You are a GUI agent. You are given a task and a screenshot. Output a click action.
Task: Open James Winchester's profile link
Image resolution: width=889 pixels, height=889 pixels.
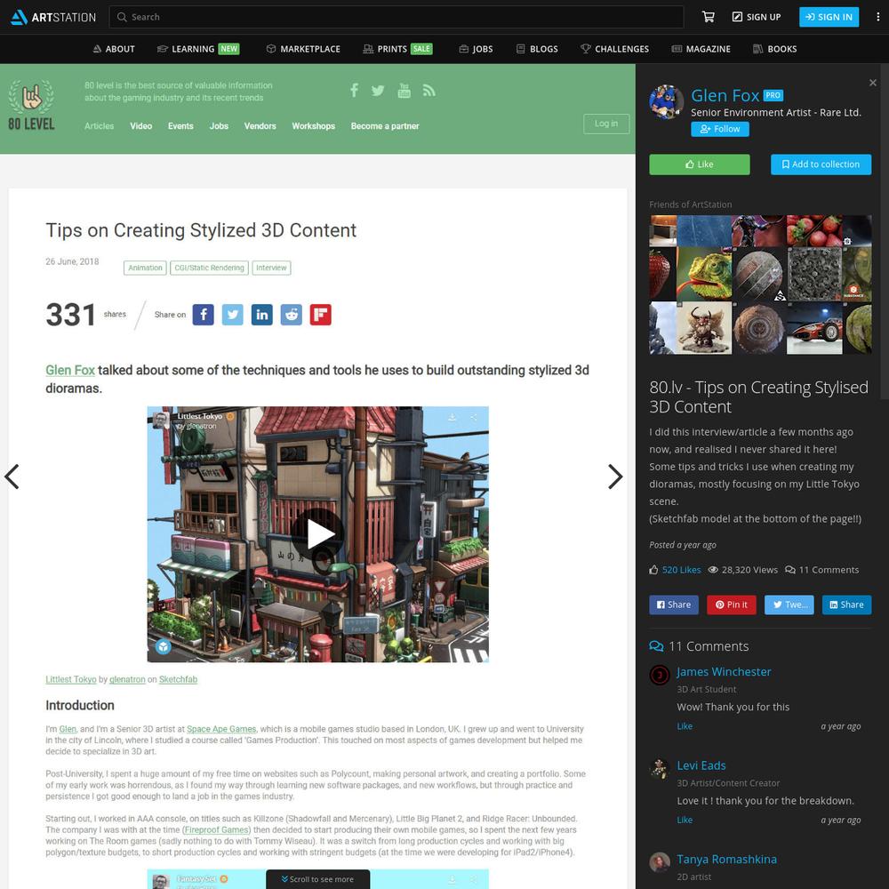tap(724, 672)
